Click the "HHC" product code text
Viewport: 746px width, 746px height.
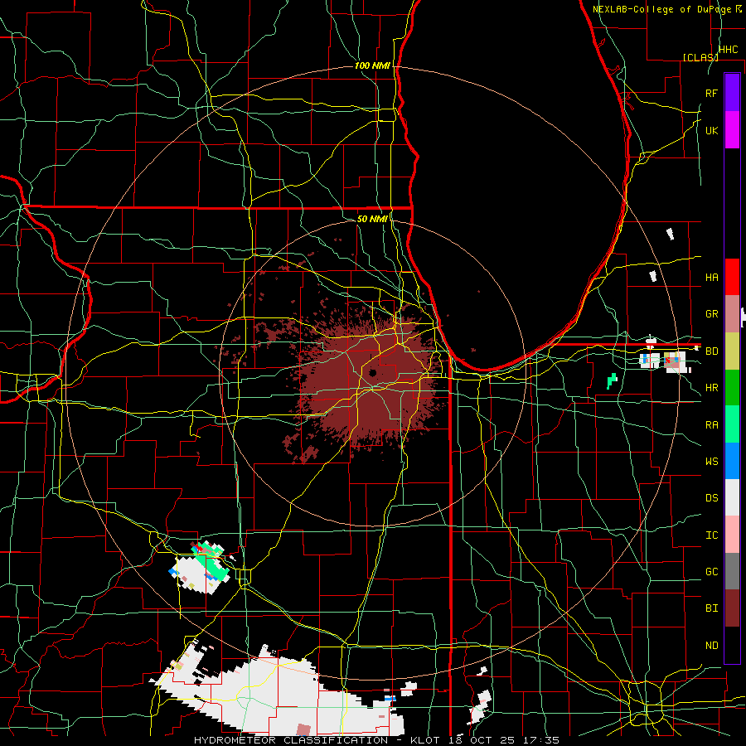point(728,50)
